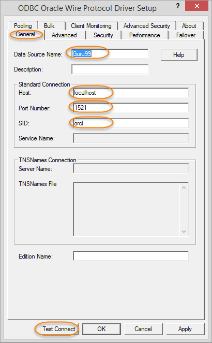Switch to the Pooling tab
This screenshot has width=212, height=343.
23,26
